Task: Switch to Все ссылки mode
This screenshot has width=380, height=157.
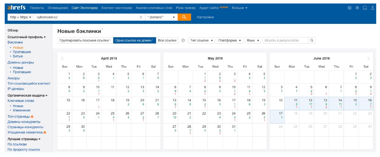Action: pyautogui.click(x=167, y=40)
